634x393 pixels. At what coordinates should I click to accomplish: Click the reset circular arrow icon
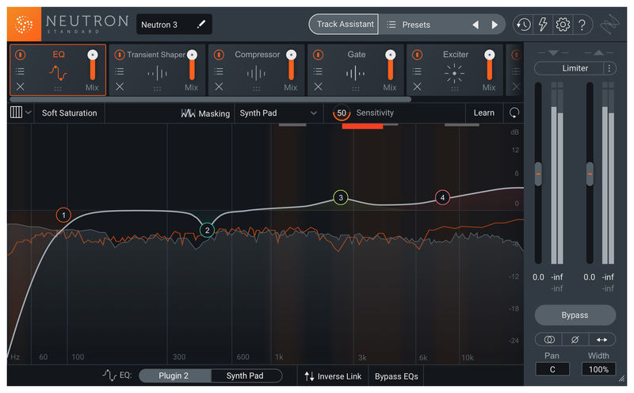514,113
